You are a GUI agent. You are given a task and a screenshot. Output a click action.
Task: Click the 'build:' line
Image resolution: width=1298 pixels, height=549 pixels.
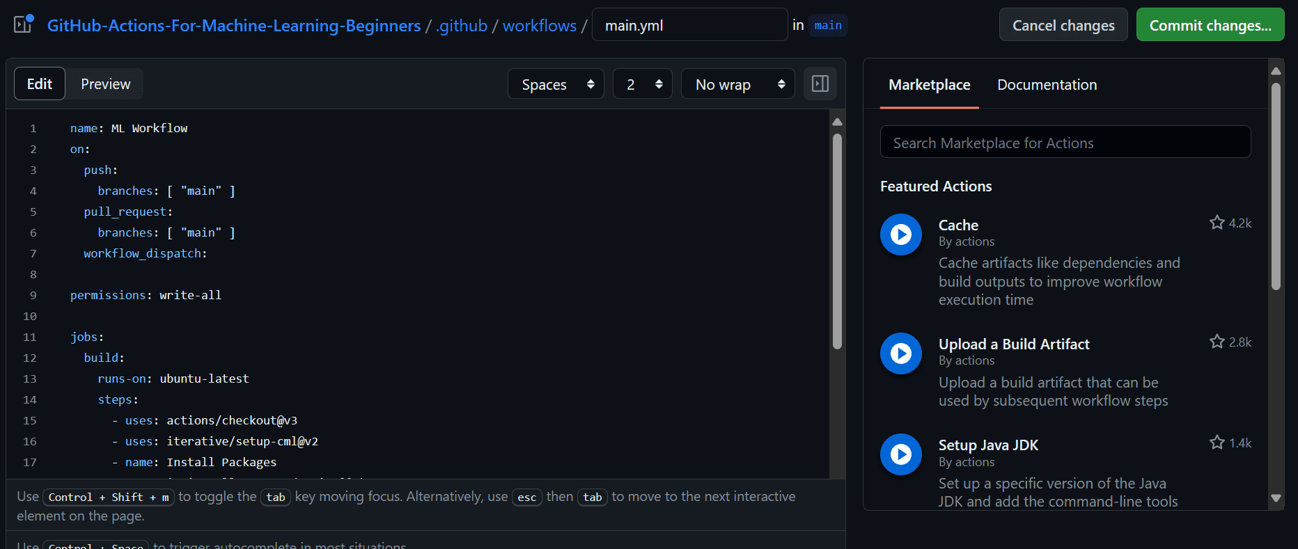click(x=104, y=358)
